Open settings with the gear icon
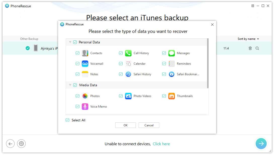This screenshot has width=274, height=155. tap(21, 144)
